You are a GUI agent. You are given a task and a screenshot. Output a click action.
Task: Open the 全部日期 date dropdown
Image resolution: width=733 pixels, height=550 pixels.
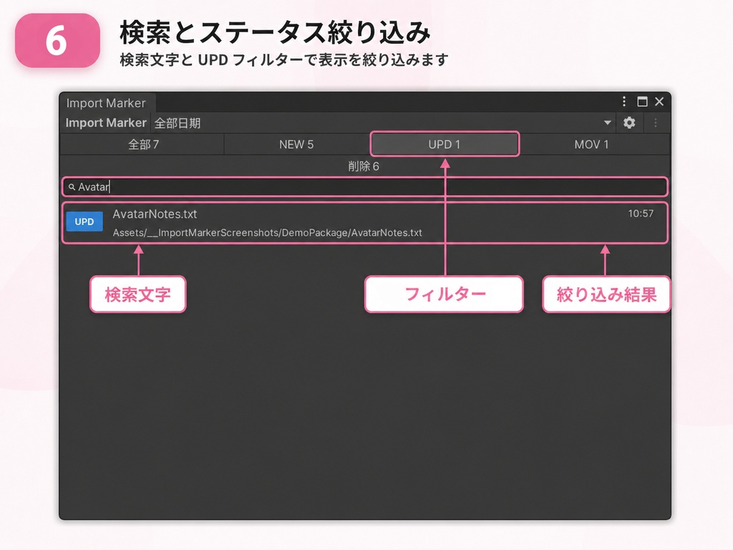click(x=384, y=123)
